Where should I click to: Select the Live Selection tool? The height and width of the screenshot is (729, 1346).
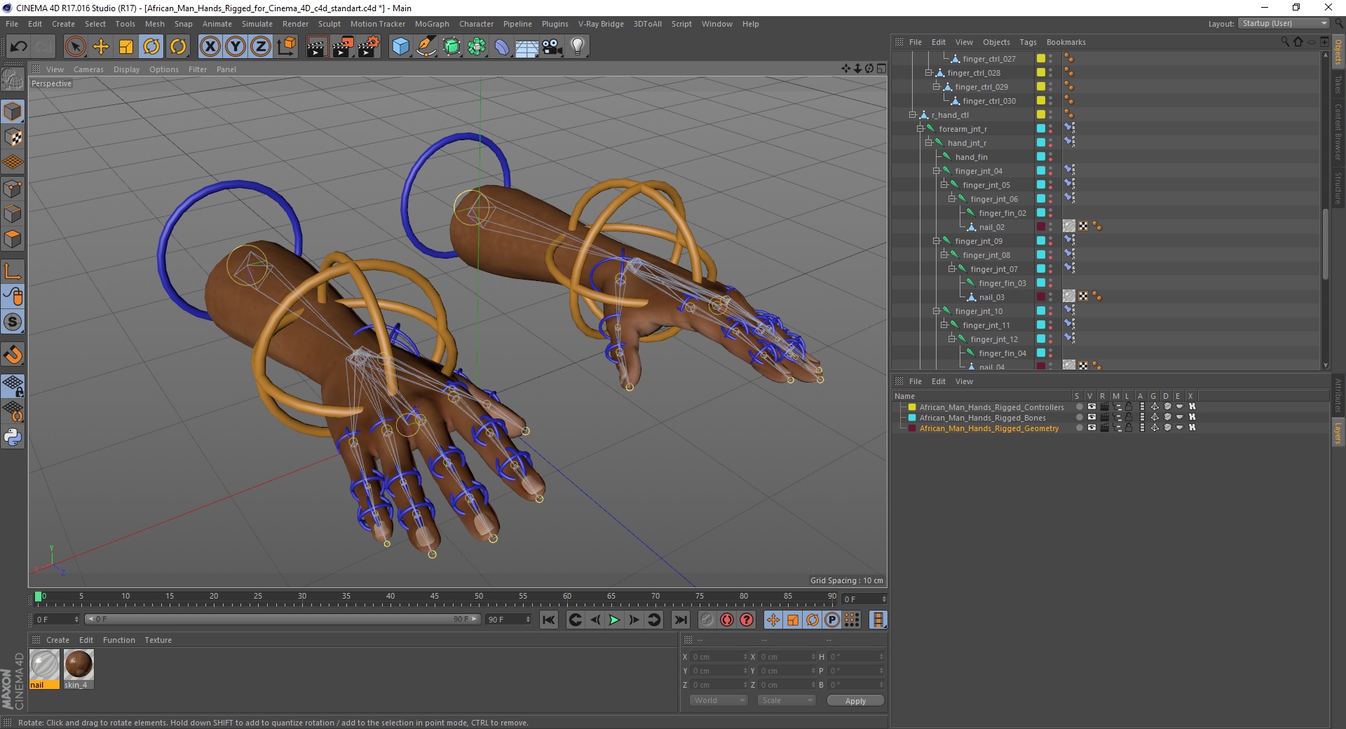tap(75, 47)
